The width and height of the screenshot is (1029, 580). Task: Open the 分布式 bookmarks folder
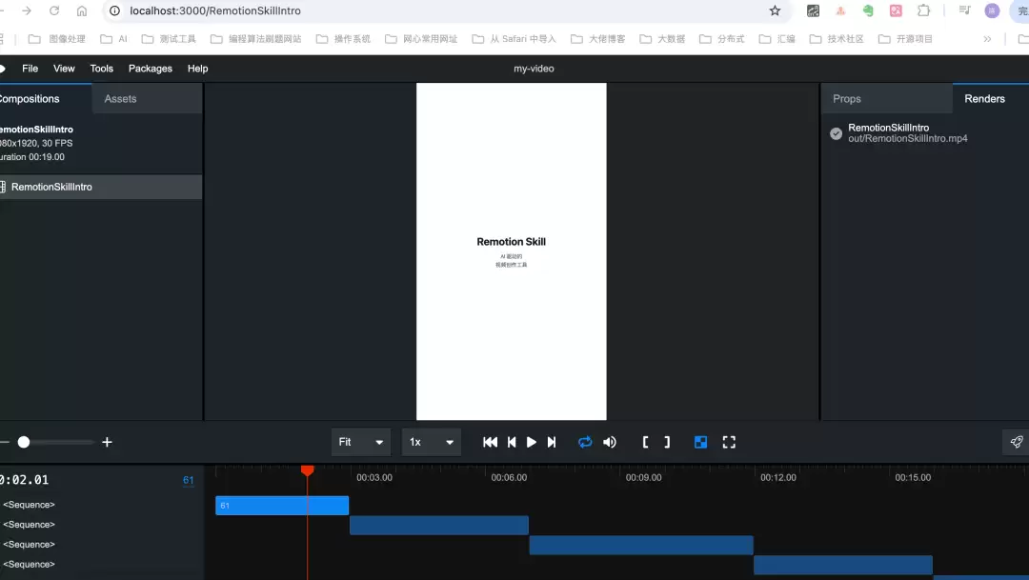(x=722, y=39)
